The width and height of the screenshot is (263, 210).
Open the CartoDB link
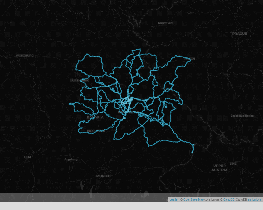(229, 199)
